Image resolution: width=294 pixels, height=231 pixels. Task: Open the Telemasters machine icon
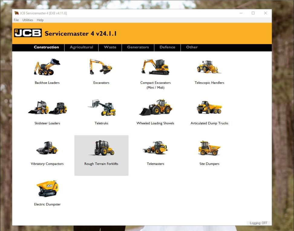click(155, 148)
